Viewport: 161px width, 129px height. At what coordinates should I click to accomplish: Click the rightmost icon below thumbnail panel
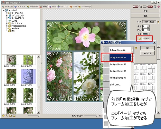14,115
